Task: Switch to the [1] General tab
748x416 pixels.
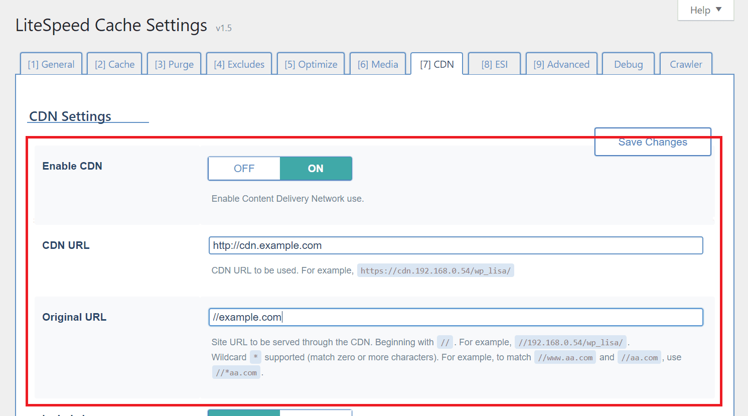Action: tap(51, 64)
